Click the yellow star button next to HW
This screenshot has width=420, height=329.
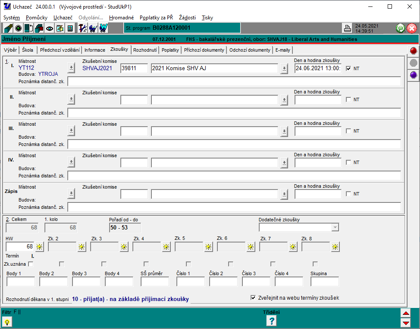[x=40, y=247]
